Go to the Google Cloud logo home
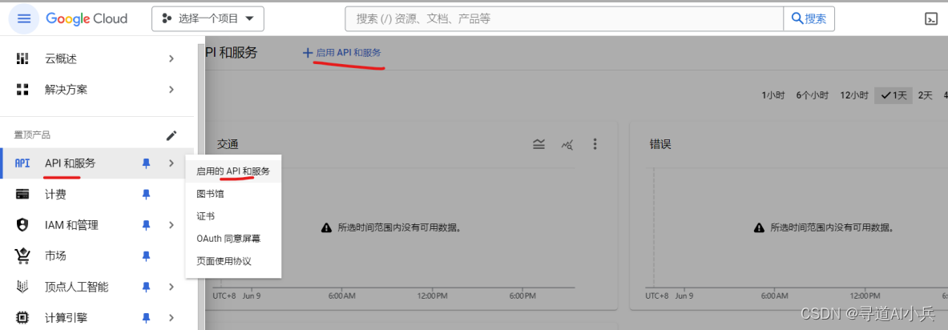This screenshot has width=948, height=330. 87,18
